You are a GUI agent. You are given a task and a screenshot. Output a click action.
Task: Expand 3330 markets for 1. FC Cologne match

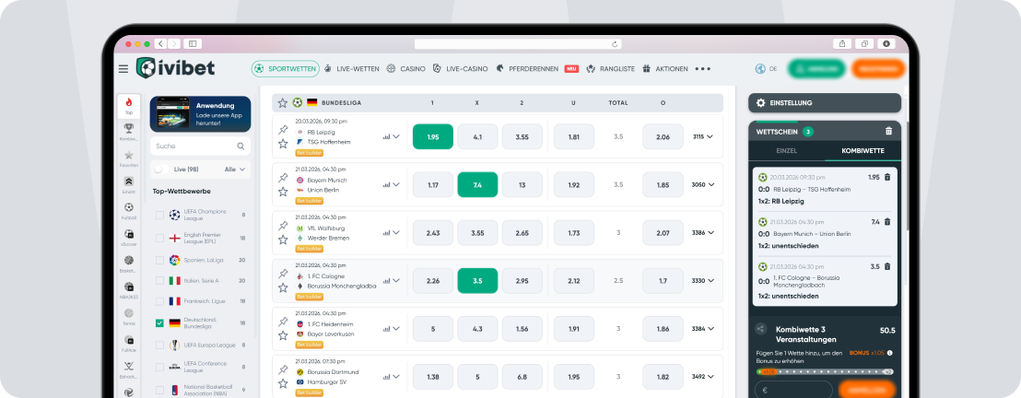pyautogui.click(x=702, y=281)
